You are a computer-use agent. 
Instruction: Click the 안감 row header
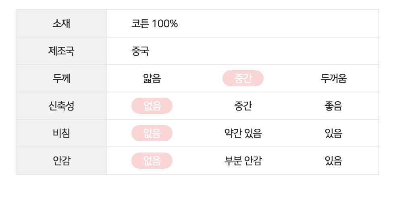[x=61, y=161]
